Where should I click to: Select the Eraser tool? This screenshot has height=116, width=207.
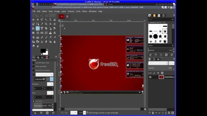pyautogui.click(x=50, y=37)
